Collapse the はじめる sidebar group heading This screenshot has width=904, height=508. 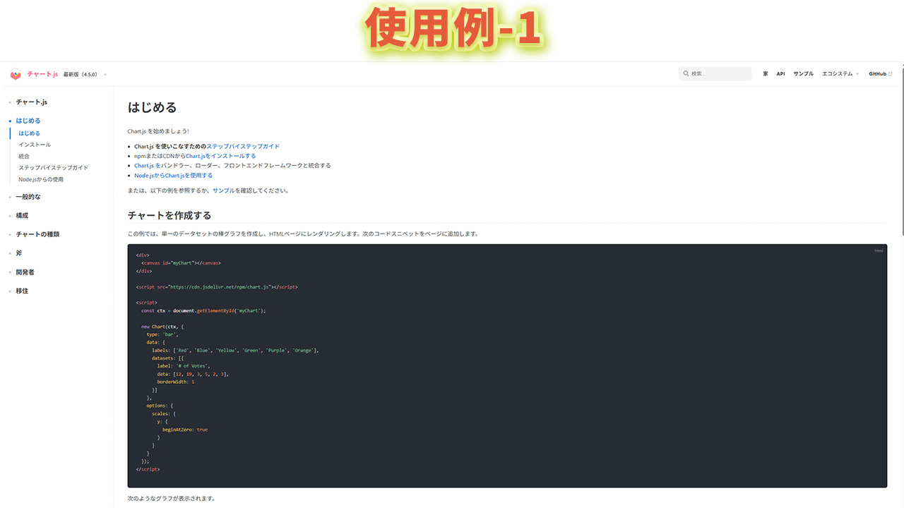28,121
